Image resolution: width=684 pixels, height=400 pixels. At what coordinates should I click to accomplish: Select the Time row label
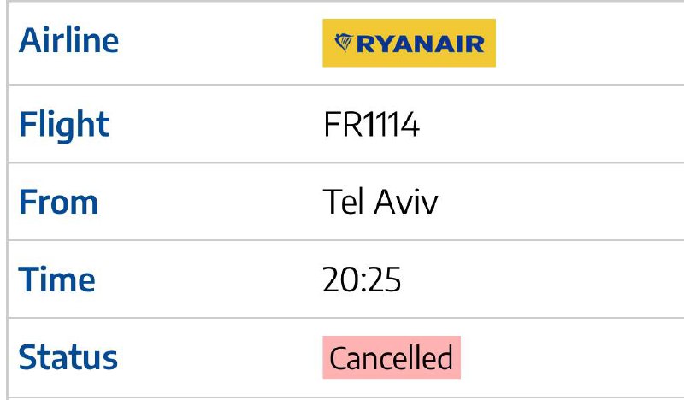56,279
